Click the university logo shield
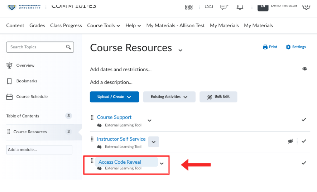This screenshot has width=317, height=192. [11, 8]
